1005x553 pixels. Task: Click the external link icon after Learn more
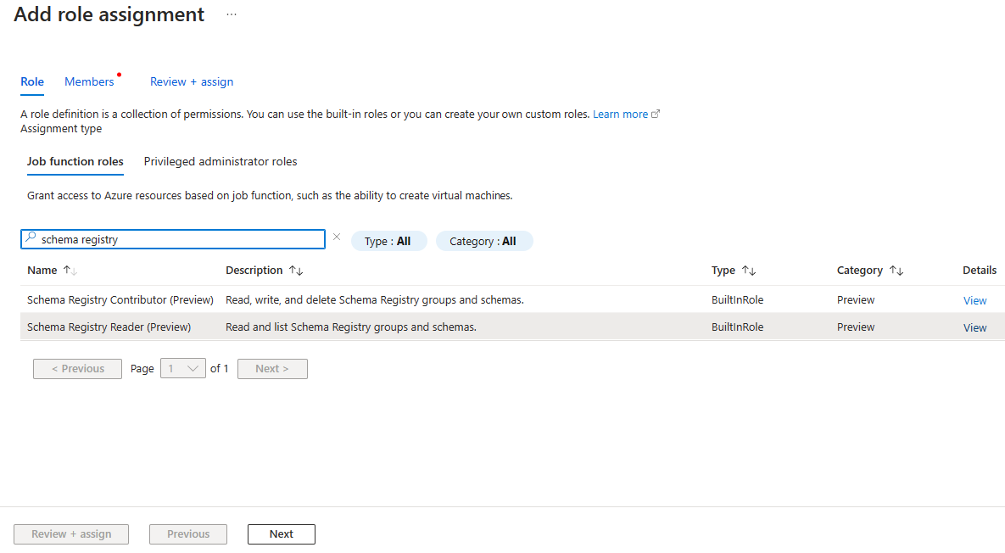pyautogui.click(x=655, y=114)
